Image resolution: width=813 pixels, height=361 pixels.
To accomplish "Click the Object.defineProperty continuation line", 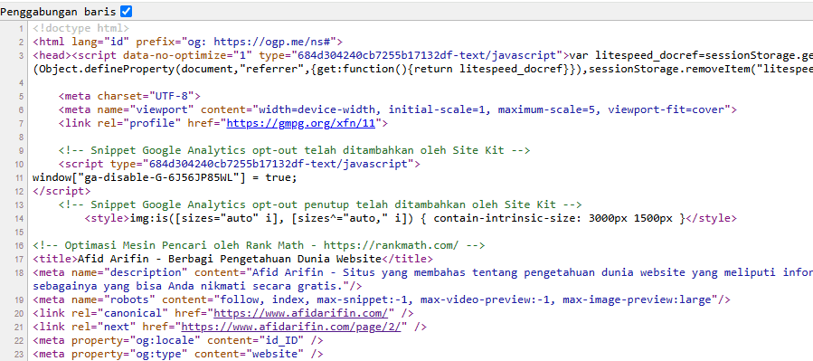I will (x=422, y=69).
